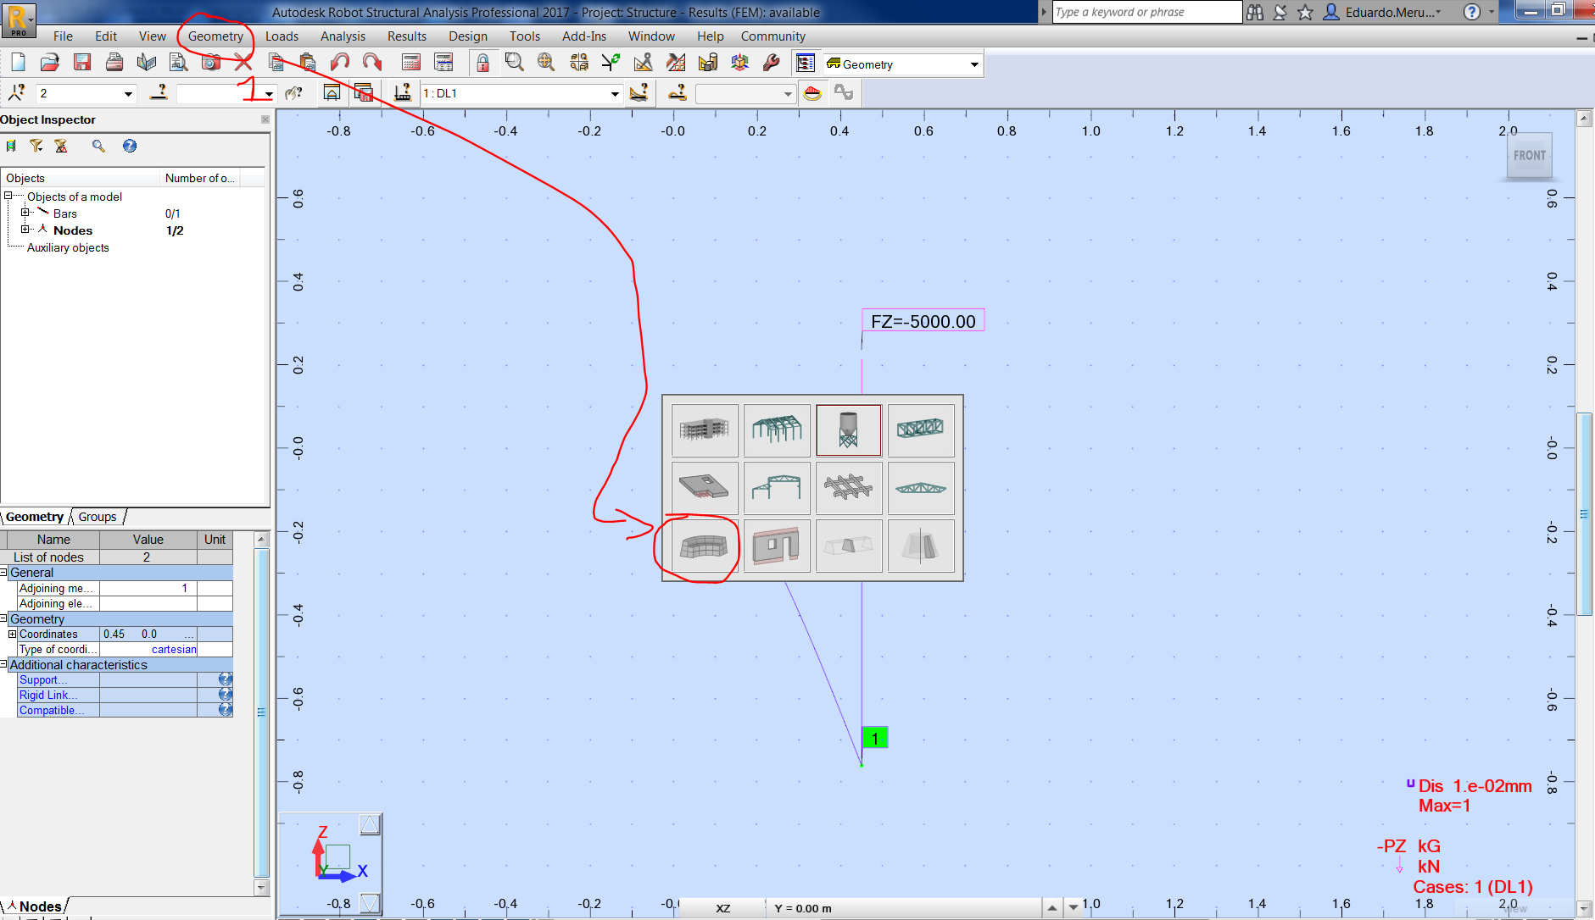Switch to the Groups tab
This screenshot has height=920, width=1595.
97,516
